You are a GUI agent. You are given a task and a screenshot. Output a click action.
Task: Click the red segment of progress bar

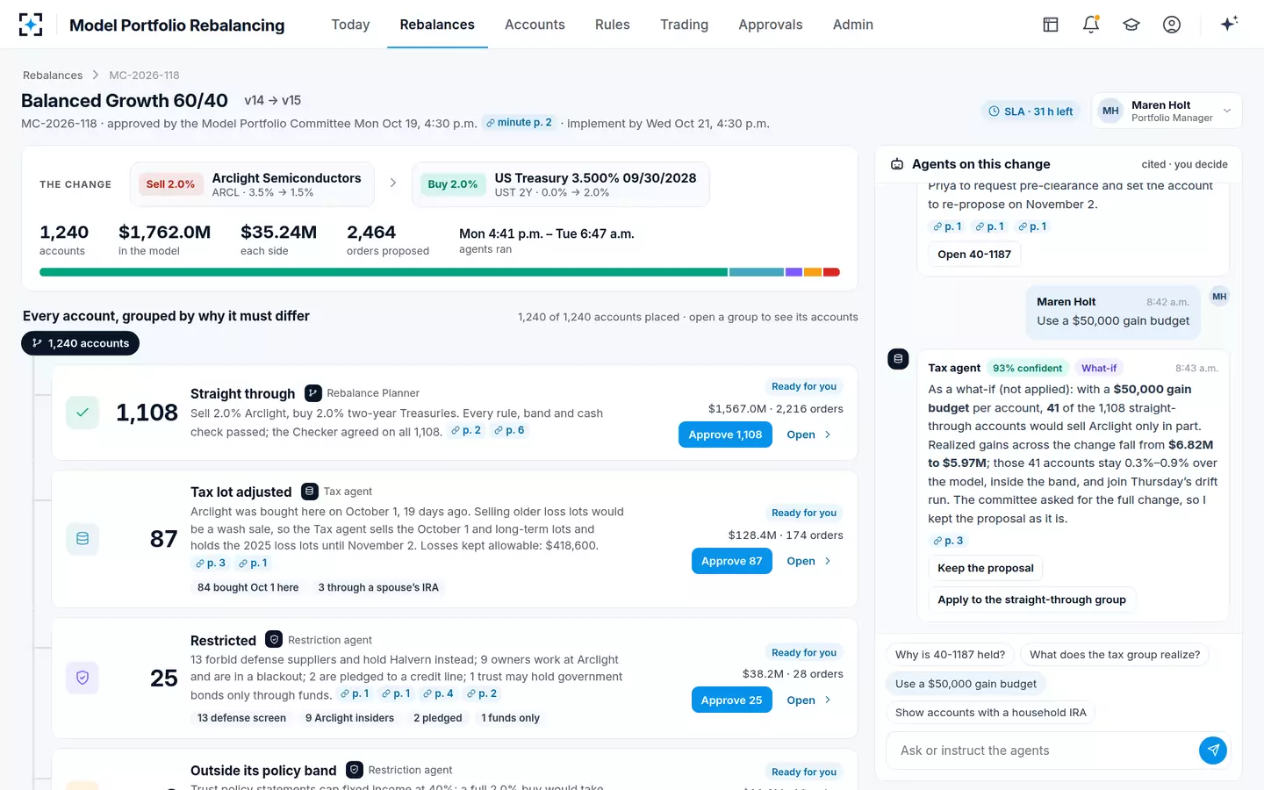coord(831,272)
